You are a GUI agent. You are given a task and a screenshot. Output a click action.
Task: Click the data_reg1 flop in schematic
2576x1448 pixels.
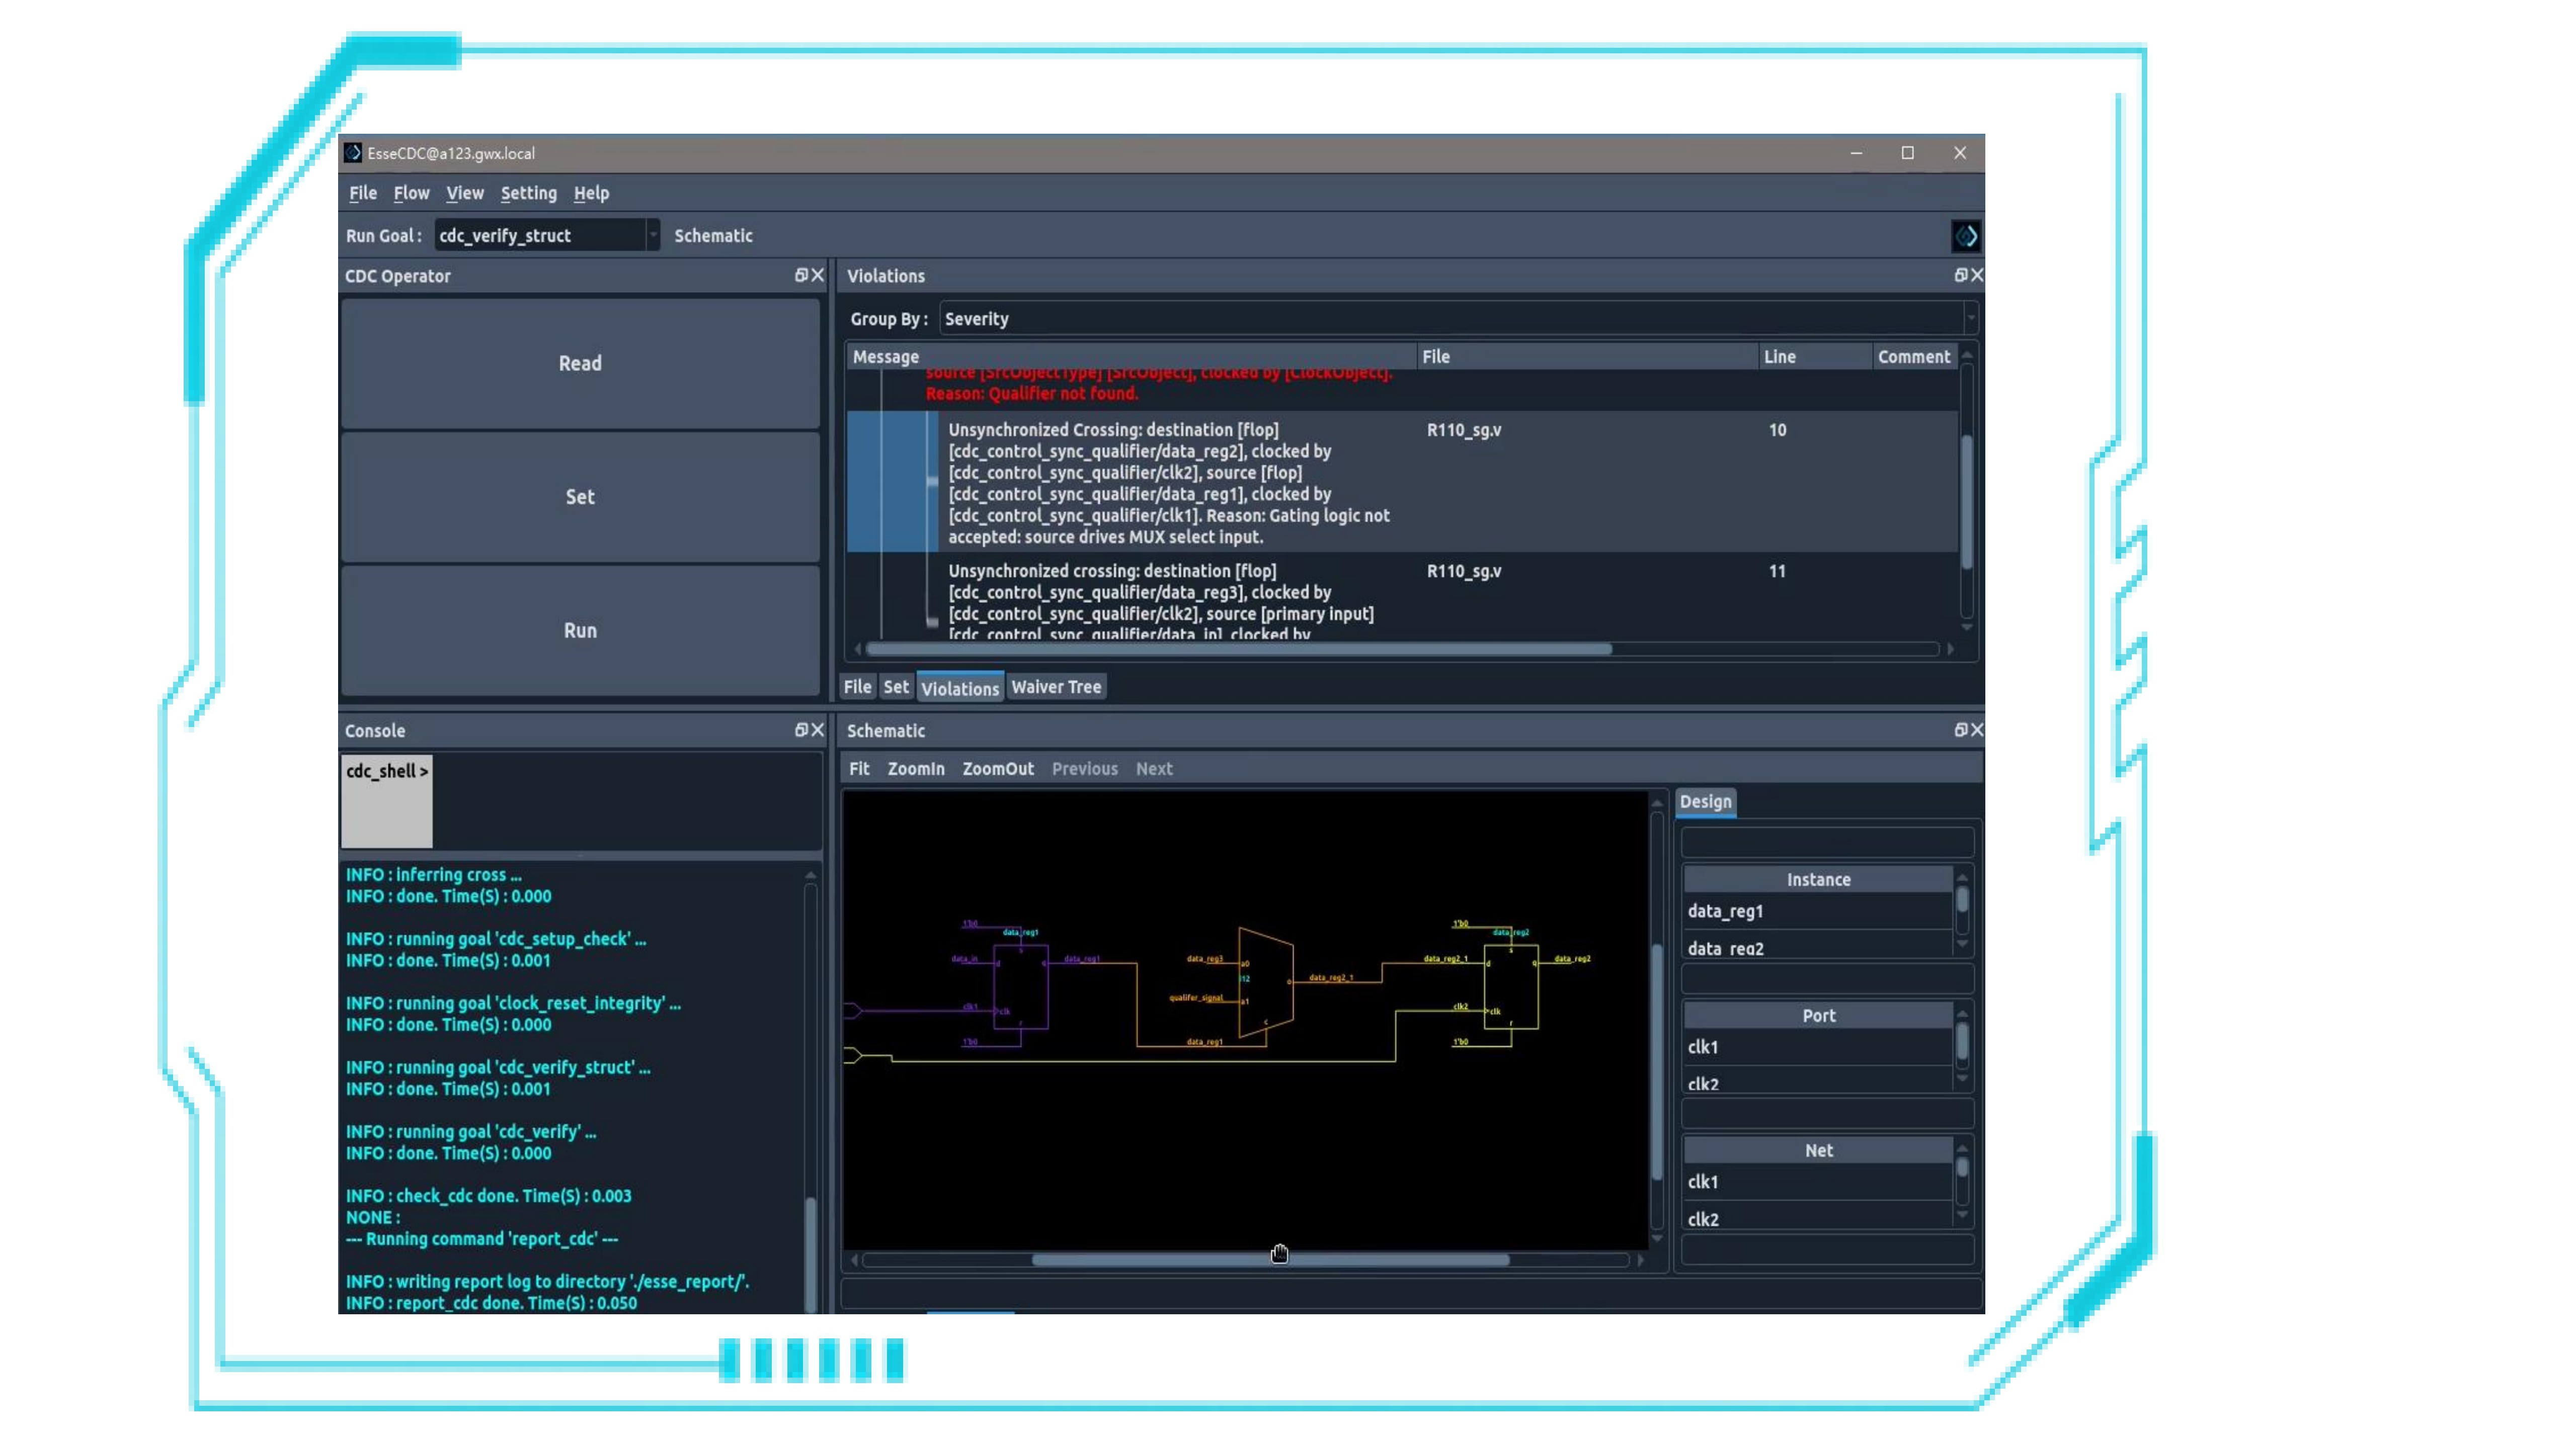click(x=1021, y=987)
